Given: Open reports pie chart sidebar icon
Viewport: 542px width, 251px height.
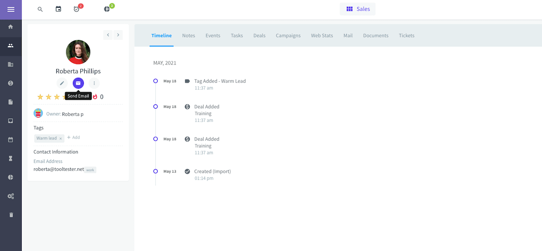Looking at the screenshot, I should pyautogui.click(x=11, y=177).
